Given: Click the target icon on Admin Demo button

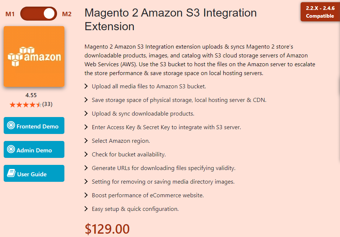Looking at the screenshot, I should (10, 149).
